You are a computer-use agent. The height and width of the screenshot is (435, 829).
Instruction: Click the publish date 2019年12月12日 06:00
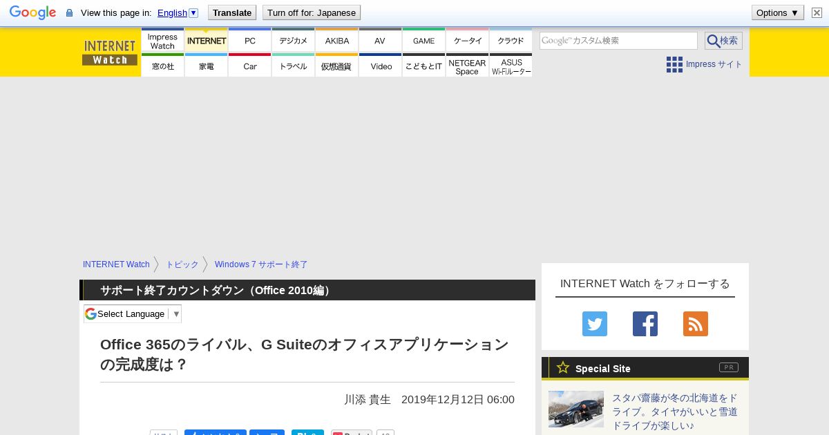458,400
